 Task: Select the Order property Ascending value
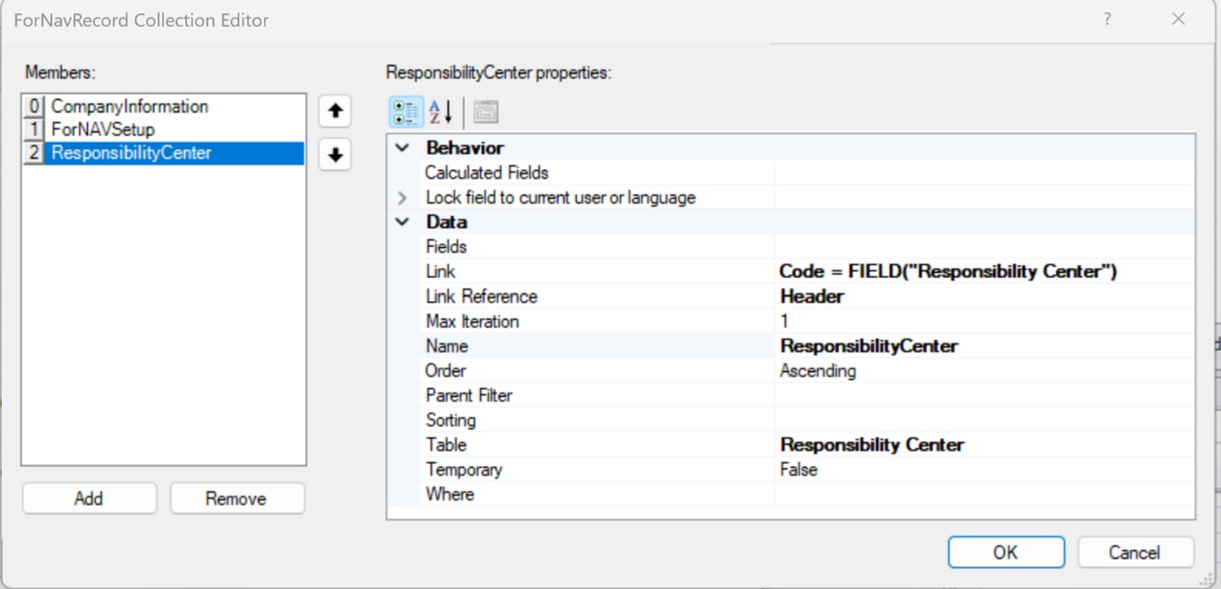click(x=985, y=371)
